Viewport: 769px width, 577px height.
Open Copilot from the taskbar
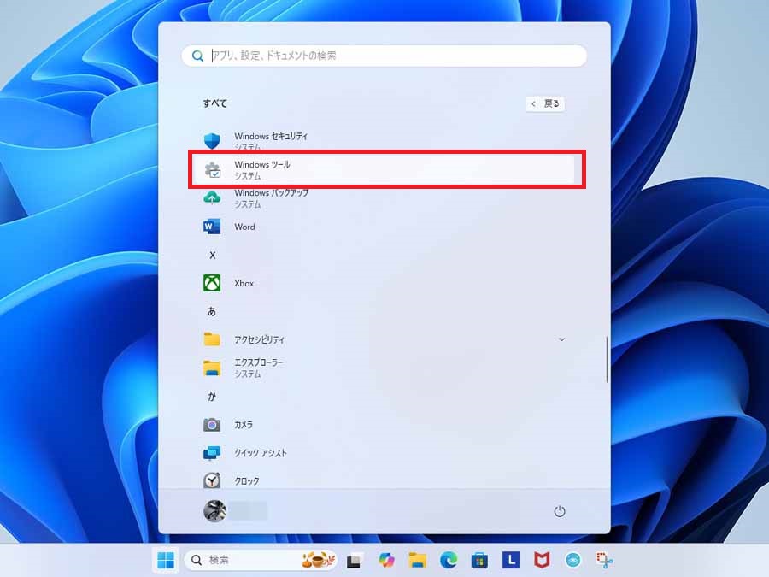(x=386, y=560)
